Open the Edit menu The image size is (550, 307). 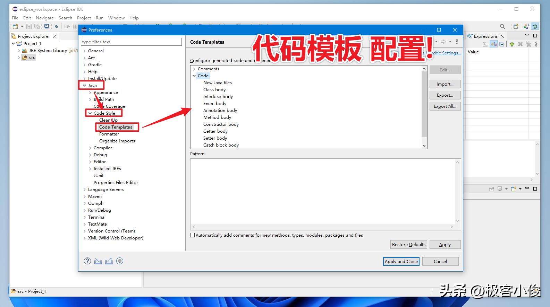27,18
